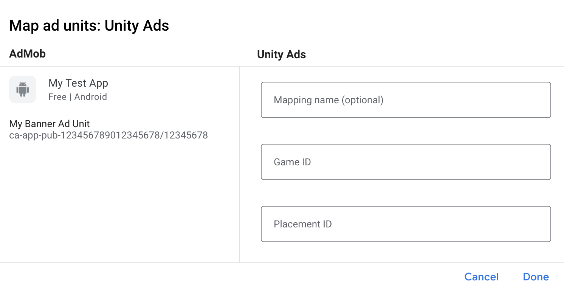Click the Mapping name optional field

tap(406, 100)
